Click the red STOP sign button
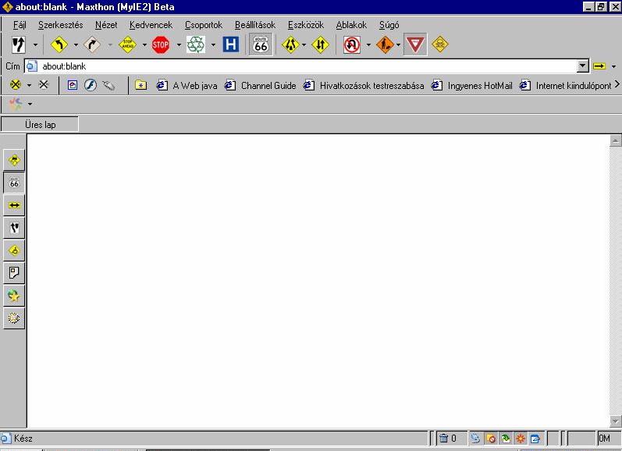The height and width of the screenshot is (451, 622). pos(161,44)
